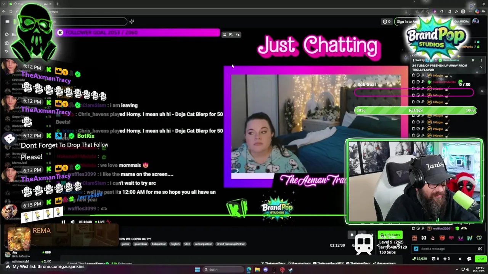Screen dimensions: 488x274
Task: Open the Windows Start button
Action: click(197, 270)
